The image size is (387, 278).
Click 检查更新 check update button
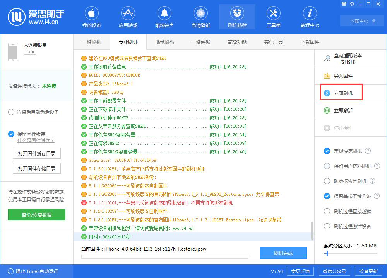[368, 271]
